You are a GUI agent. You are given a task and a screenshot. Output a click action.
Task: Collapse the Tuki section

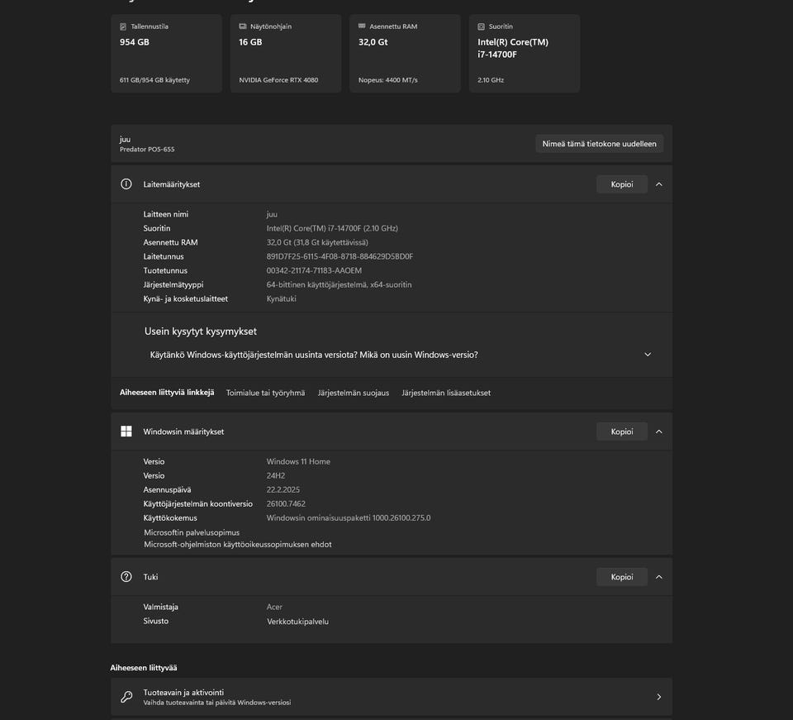coord(658,577)
